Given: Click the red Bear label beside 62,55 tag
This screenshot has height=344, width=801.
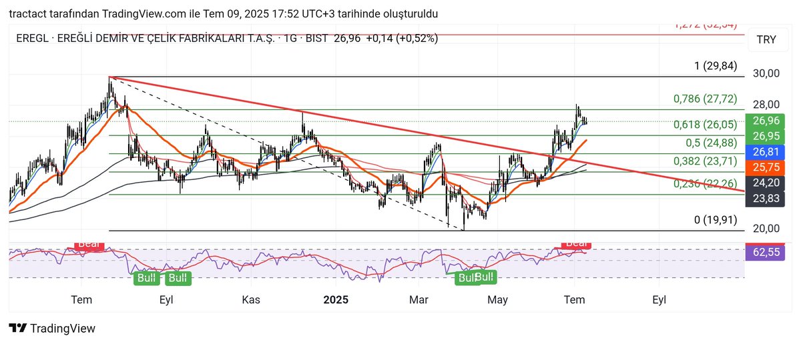Looking at the screenshot, I should pyautogui.click(x=575, y=244).
